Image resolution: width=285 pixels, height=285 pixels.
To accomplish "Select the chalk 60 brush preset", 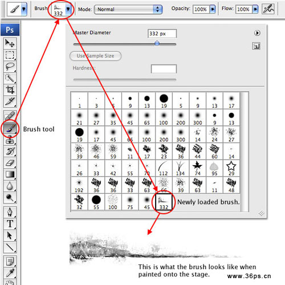I will (x=214, y=152).
